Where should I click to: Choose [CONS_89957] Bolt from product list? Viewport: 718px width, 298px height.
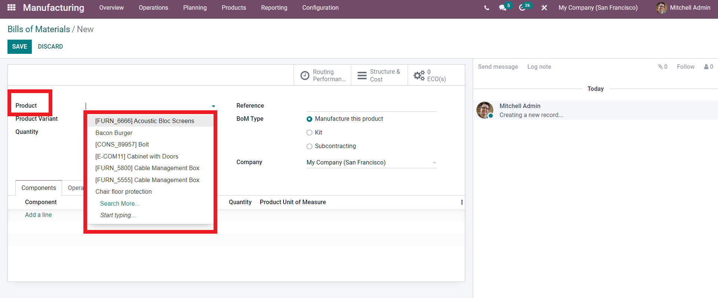pyautogui.click(x=150, y=144)
